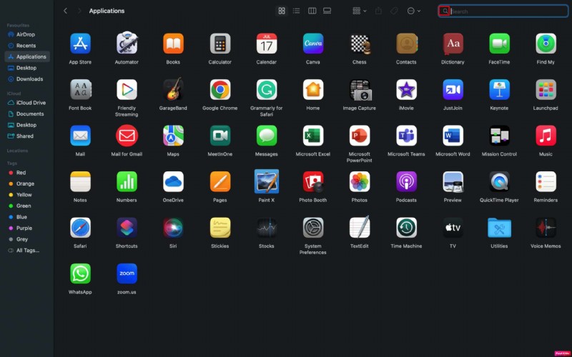Click the Microsoft PowerPoint icon
This screenshot has width=572, height=357.
point(360,136)
